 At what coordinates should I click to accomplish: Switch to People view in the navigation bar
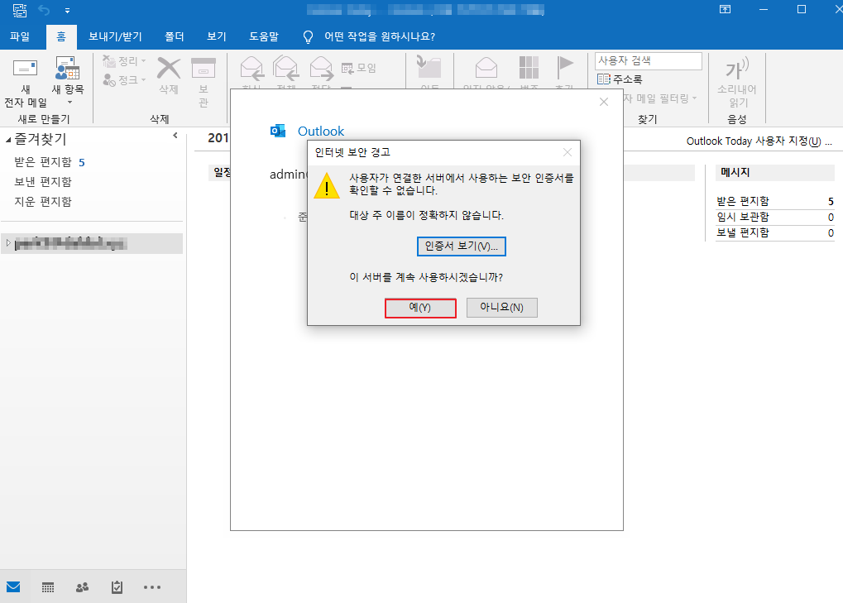tap(82, 587)
